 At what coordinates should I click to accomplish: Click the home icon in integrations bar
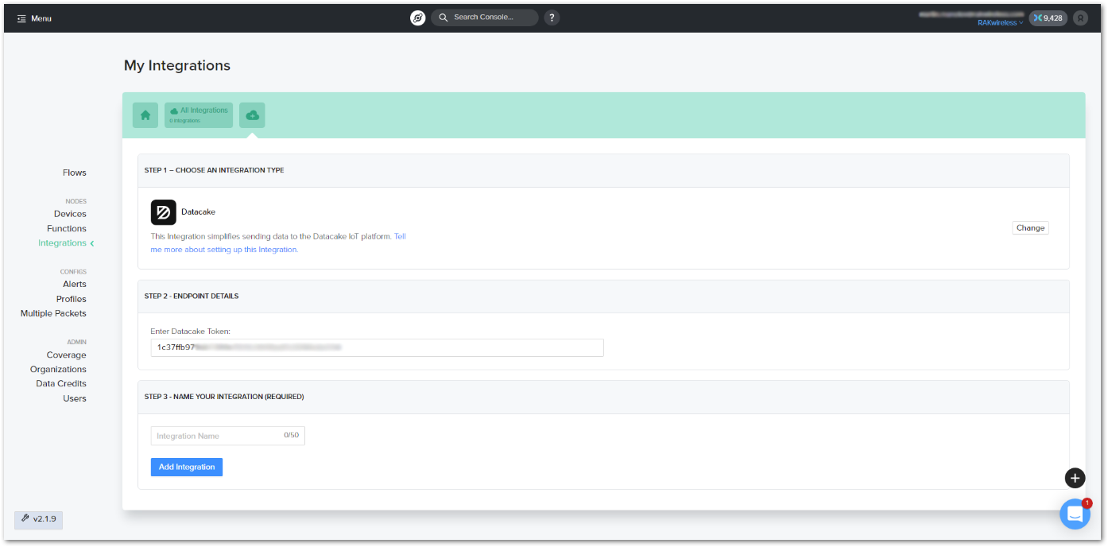tap(145, 115)
